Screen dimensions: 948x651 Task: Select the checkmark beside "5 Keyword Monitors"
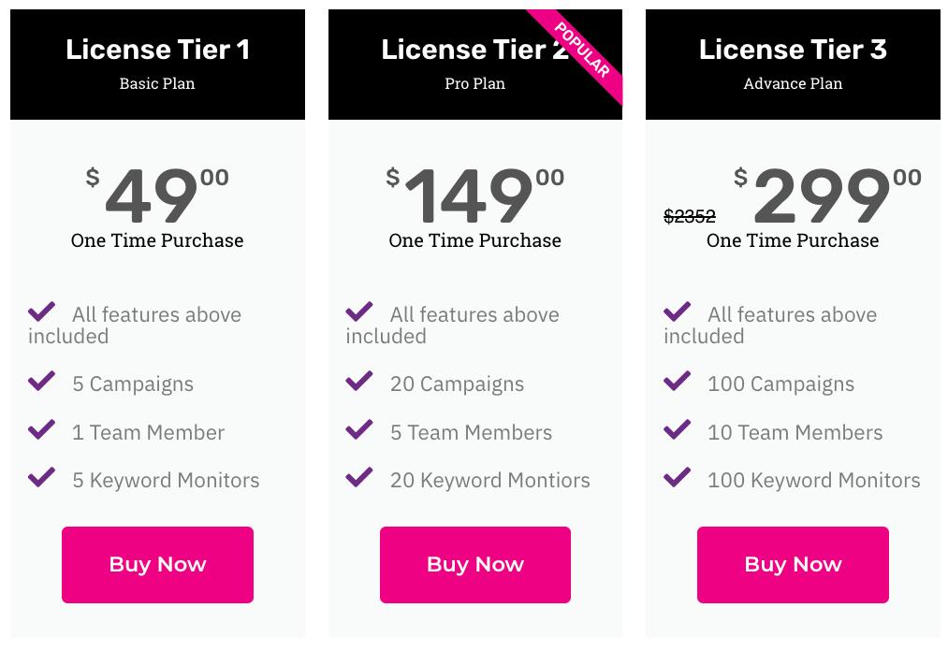point(42,480)
